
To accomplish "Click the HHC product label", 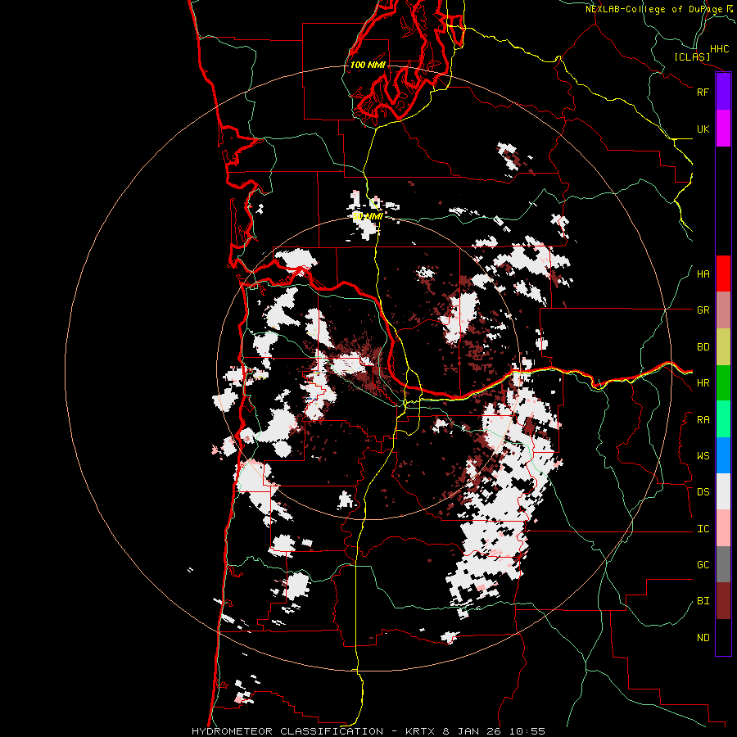I will click(719, 49).
